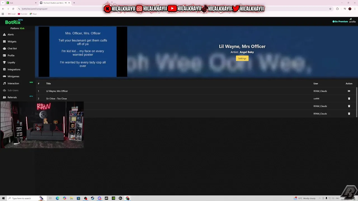This screenshot has width=358, height=201.
Task: Open the yellow Settings button
Action: coord(242,58)
